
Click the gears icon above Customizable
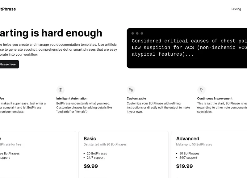click(131, 90)
